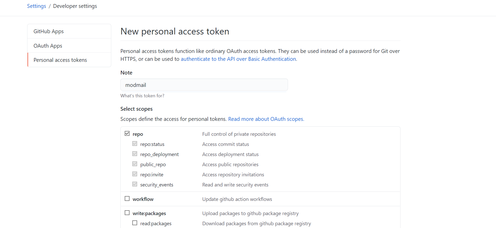Click into the Note text field
The height and width of the screenshot is (228, 496).
point(204,85)
